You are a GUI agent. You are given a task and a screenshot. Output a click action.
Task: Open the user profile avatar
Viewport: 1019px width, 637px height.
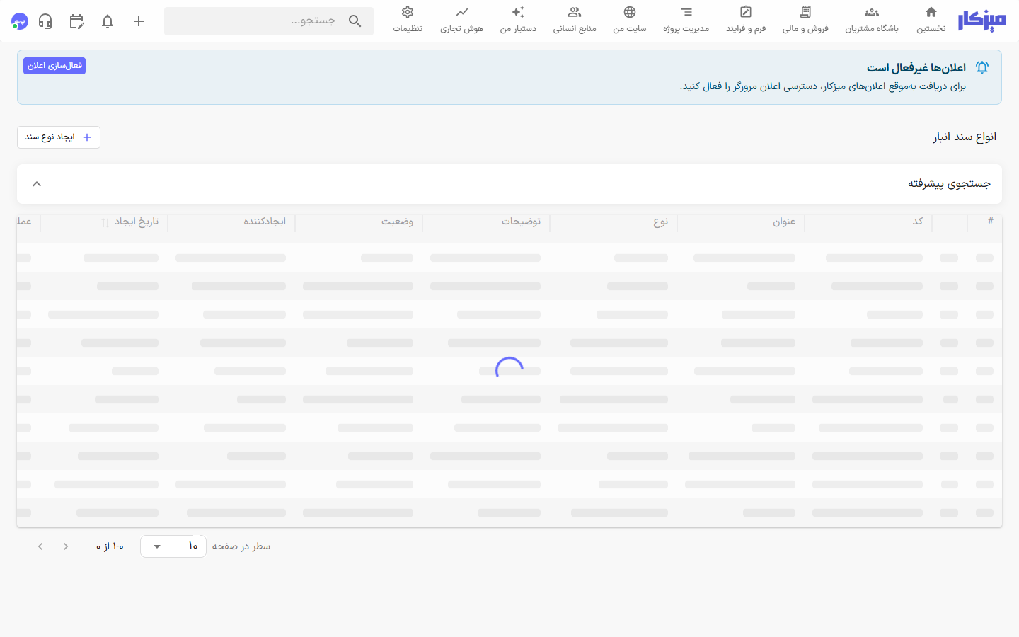pos(20,21)
